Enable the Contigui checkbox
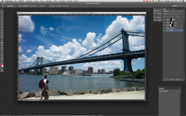This screenshot has width=186, height=116. 56,6
